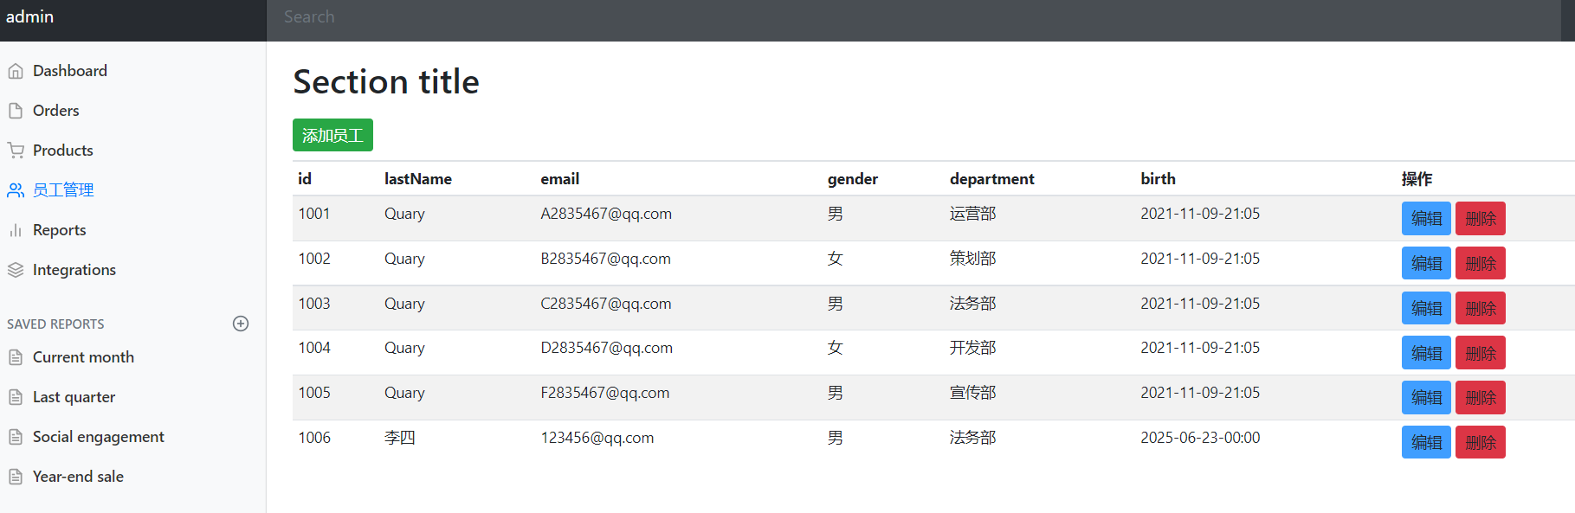Edit employee 李四 with 编辑 button
Image resolution: width=1575 pixels, height=513 pixels.
(1425, 442)
